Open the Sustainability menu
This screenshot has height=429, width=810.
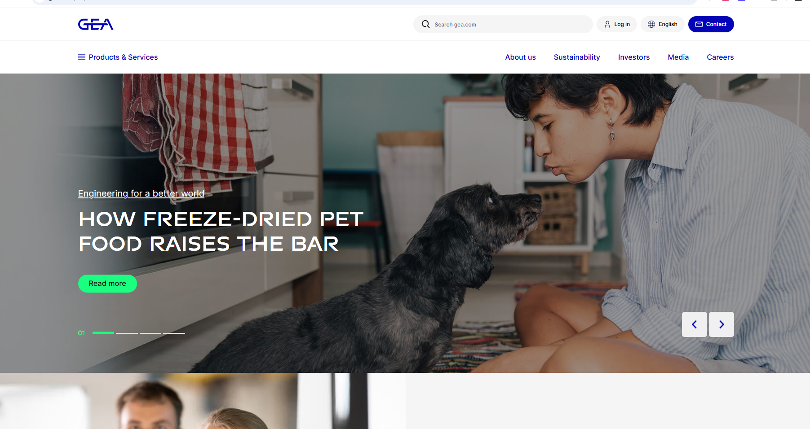[577, 57]
